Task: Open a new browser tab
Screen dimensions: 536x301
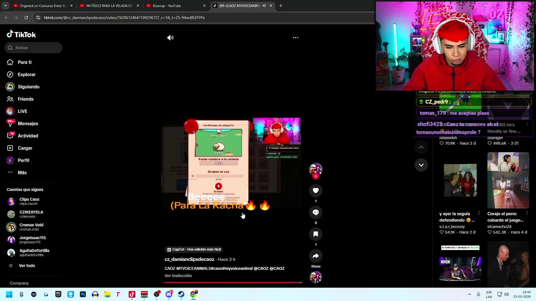Action: [281, 6]
